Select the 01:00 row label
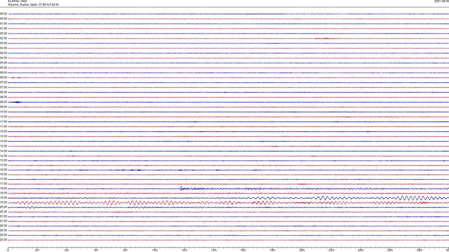 [3, 23]
